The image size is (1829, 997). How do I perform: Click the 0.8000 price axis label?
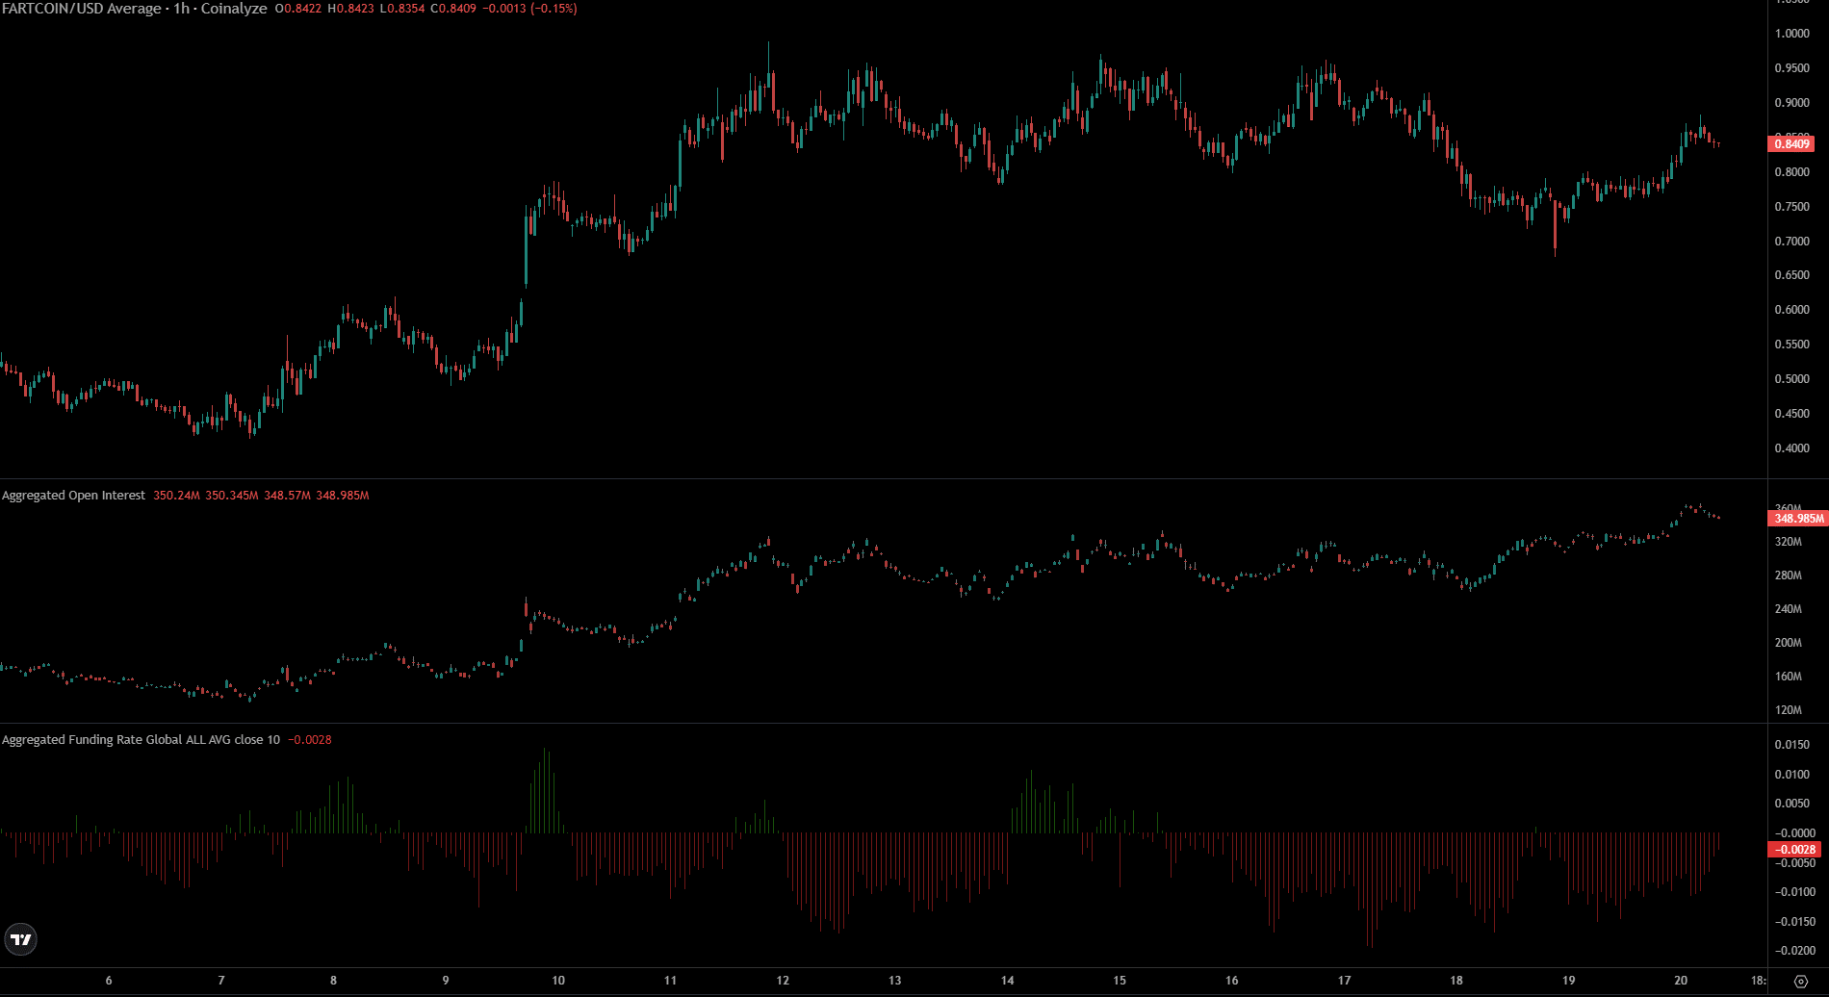(1791, 172)
